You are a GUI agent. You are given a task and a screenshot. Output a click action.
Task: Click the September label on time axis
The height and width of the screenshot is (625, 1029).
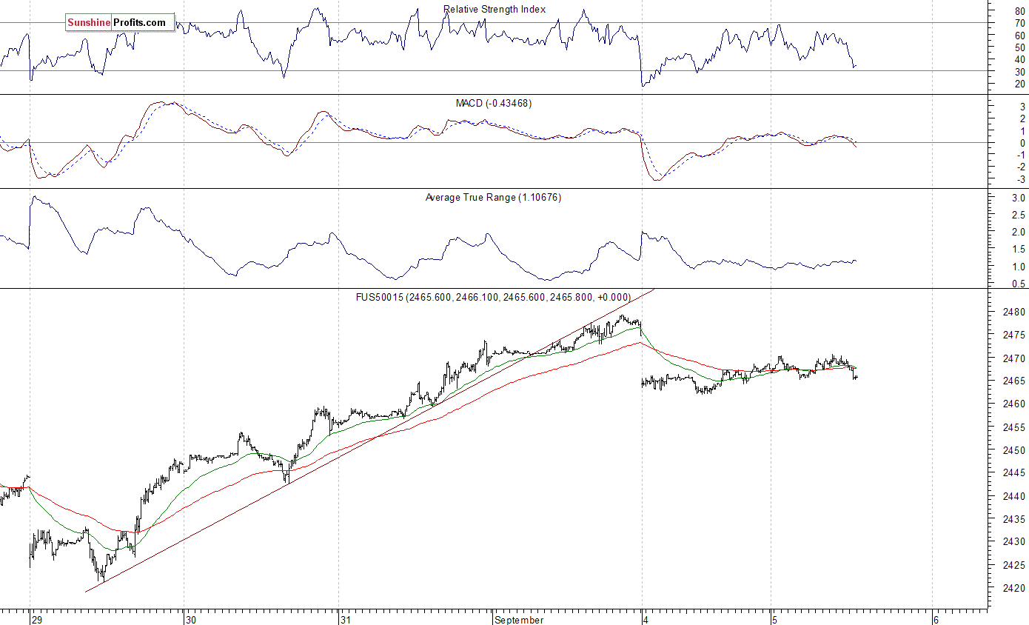tap(519, 619)
